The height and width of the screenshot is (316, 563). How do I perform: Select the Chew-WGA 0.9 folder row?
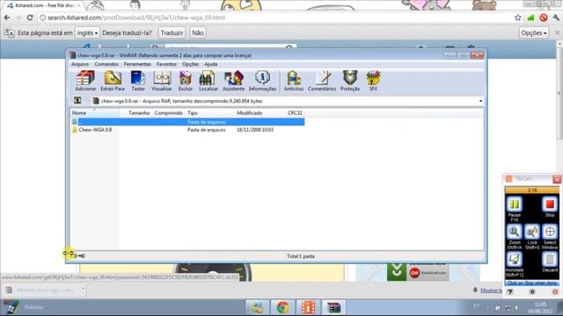point(187,130)
